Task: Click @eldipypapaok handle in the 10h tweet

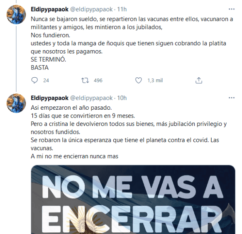Action: [91, 98]
